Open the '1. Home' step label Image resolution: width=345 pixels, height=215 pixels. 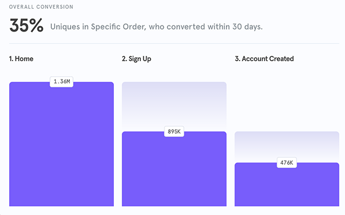(21, 59)
